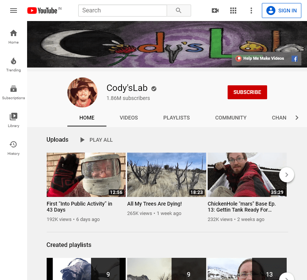The image size is (307, 280).
Task: Open the 12:56 helmet video thumbnail
Action: (x=86, y=175)
